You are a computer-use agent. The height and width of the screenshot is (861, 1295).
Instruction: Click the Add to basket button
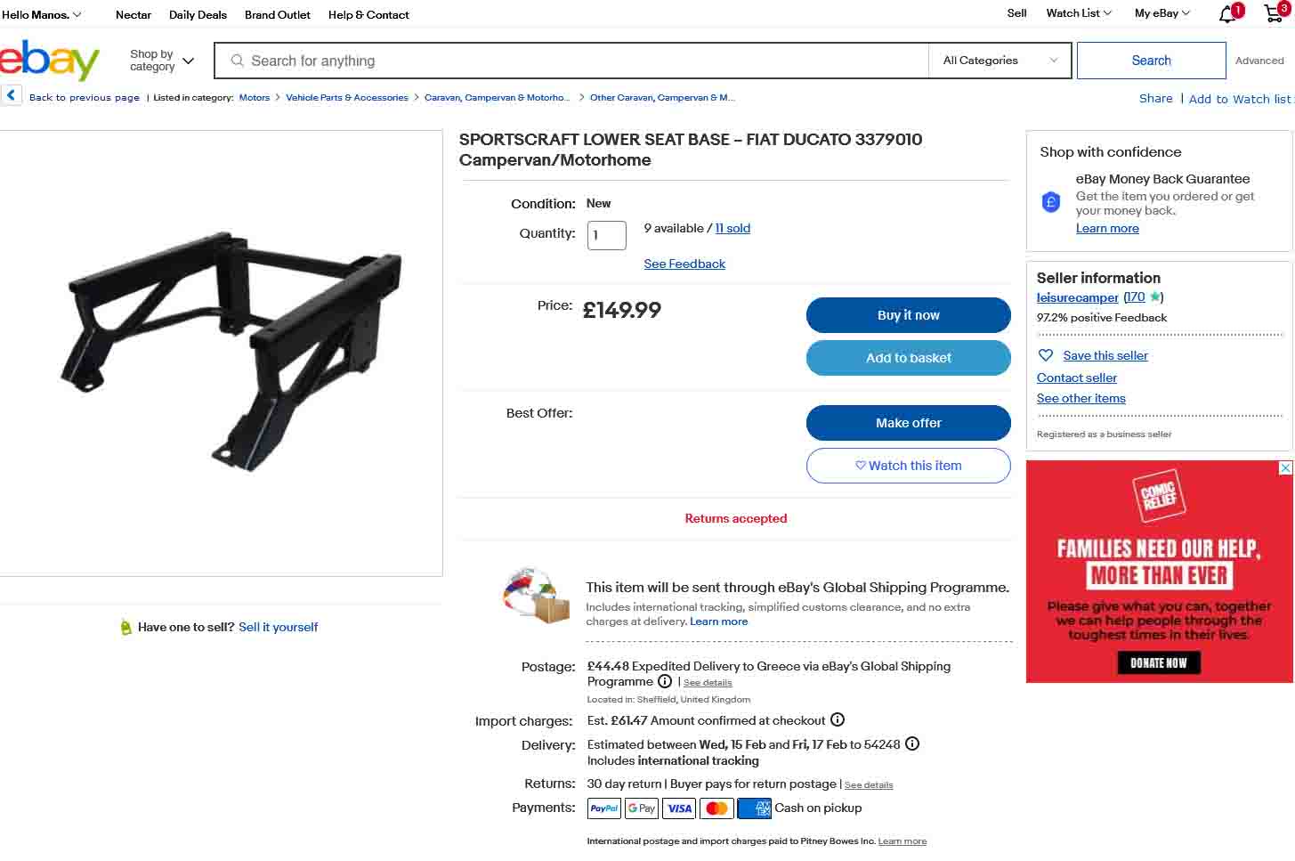point(908,358)
